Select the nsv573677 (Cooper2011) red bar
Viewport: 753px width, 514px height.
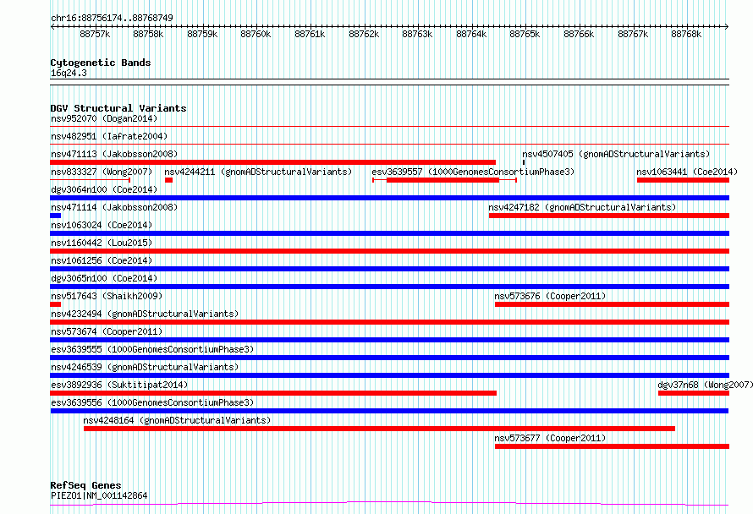(612, 446)
